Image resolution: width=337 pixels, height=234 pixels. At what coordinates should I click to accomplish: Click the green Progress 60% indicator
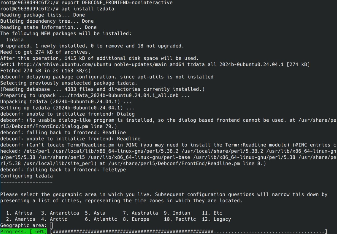click(24, 231)
